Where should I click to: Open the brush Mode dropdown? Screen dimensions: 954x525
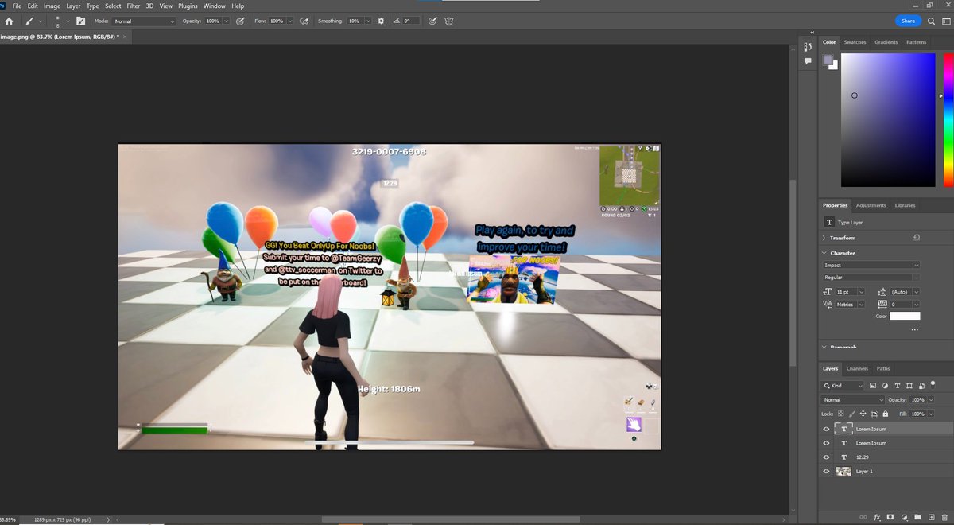coord(143,21)
